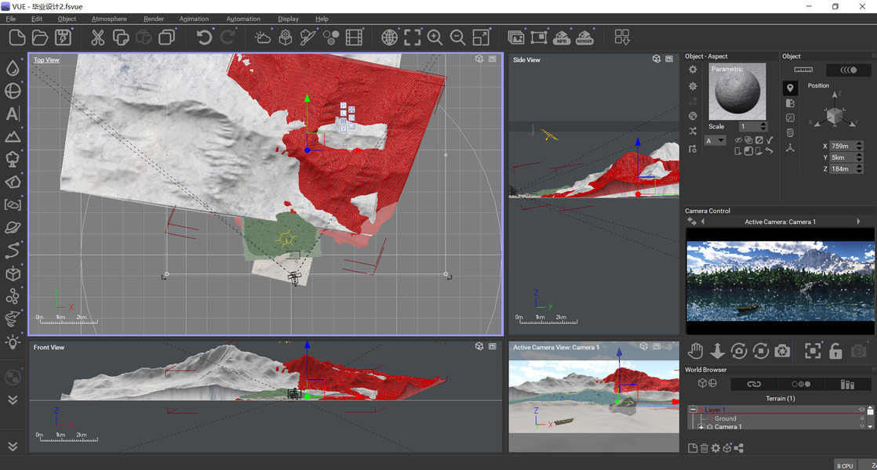Go to previous camera with left arrow
Viewport: 877px width, 470px height.
pos(703,222)
